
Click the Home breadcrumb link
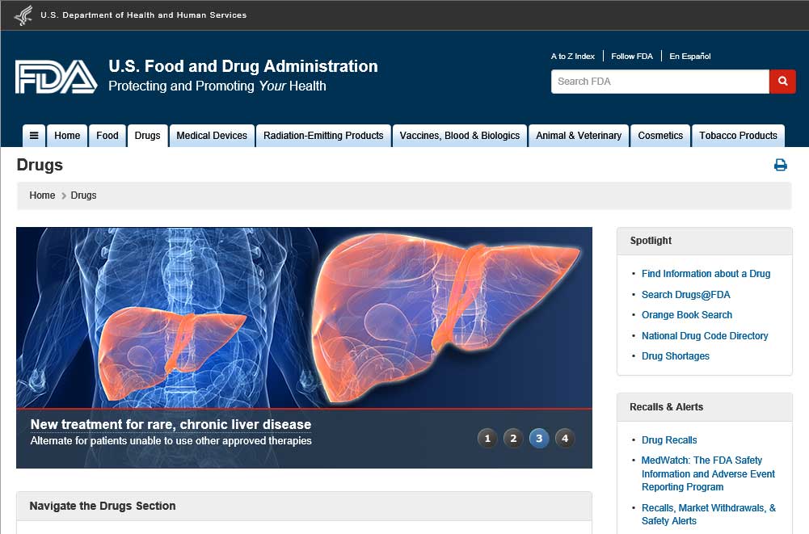pyautogui.click(x=42, y=196)
